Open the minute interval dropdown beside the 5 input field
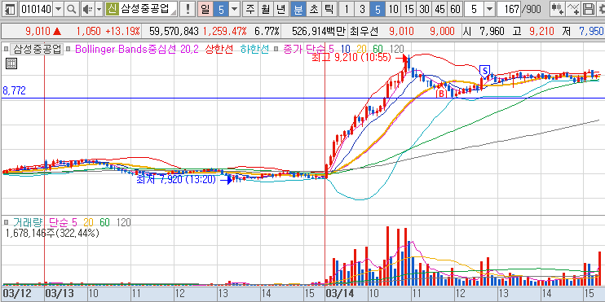The height and width of the screenshot is (302, 605). (x=490, y=9)
